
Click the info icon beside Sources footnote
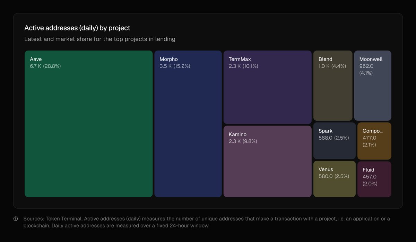tap(16, 219)
